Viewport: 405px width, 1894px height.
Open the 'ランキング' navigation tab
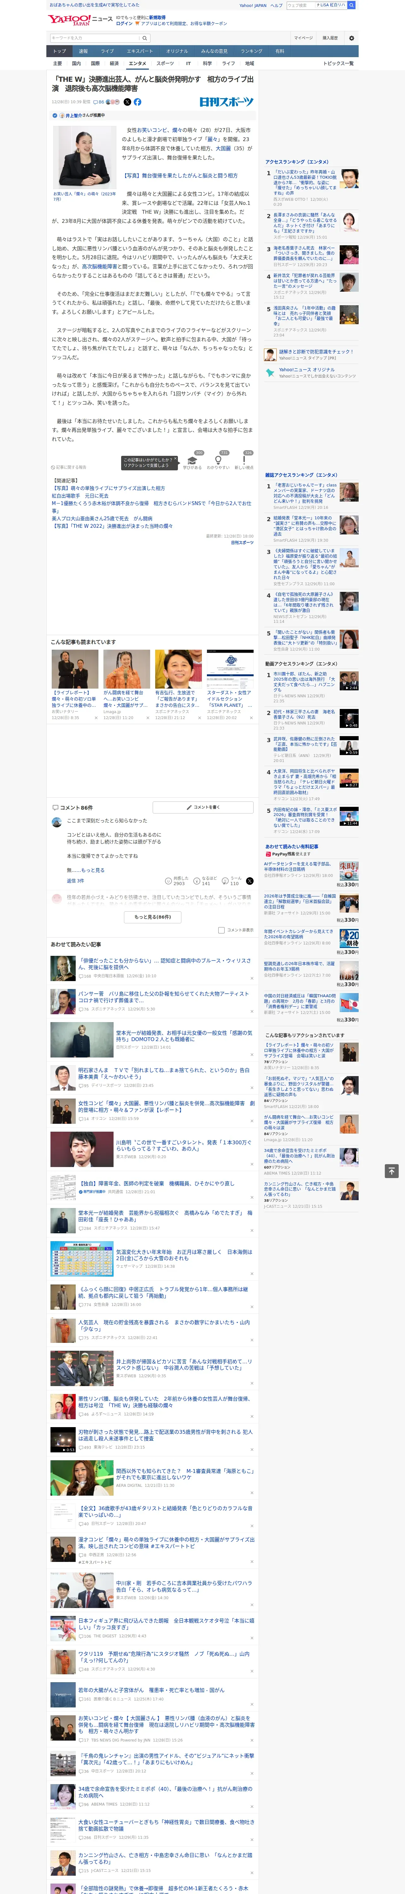251,51
